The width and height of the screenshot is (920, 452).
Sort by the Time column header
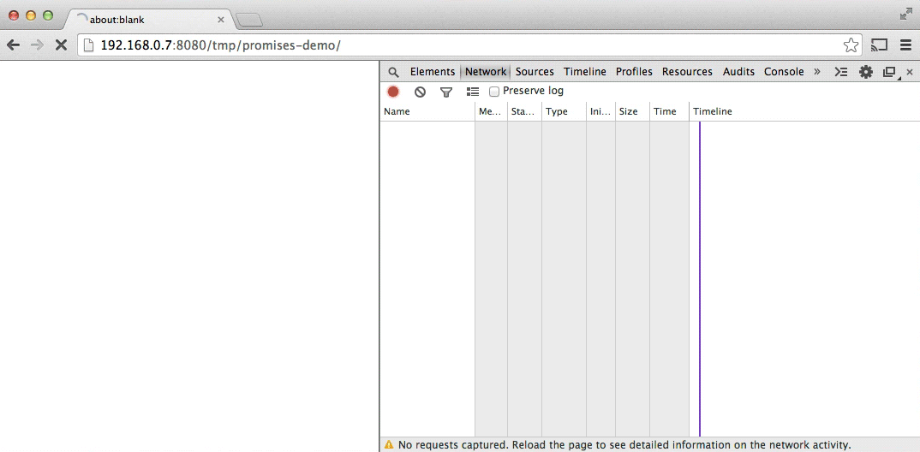click(670, 111)
